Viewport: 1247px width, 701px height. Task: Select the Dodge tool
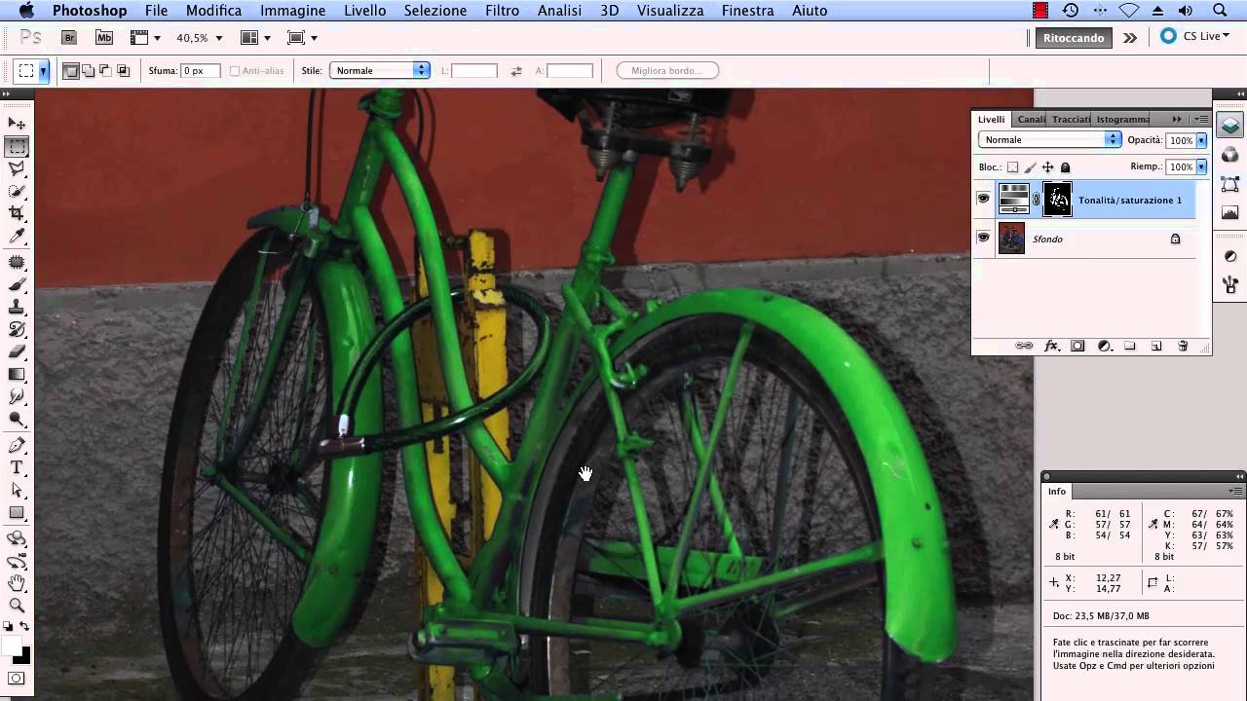(17, 419)
